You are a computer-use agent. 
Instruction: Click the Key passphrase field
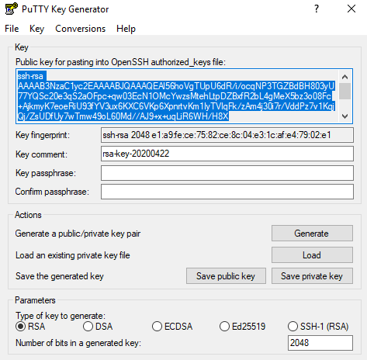coord(227,173)
